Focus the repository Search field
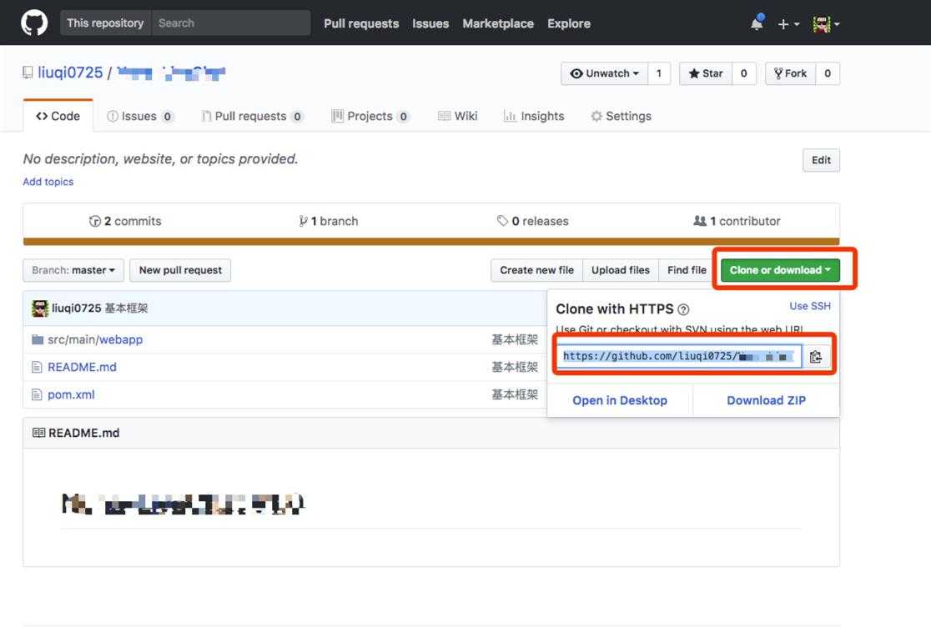This screenshot has width=931, height=642. coord(231,23)
